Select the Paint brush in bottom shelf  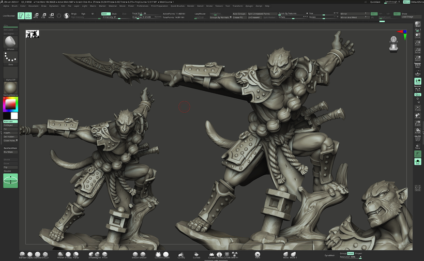click(x=258, y=254)
